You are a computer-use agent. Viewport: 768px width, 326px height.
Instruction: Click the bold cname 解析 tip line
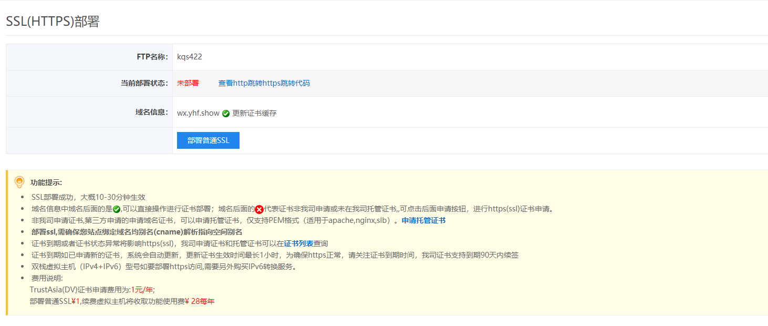[x=137, y=232]
